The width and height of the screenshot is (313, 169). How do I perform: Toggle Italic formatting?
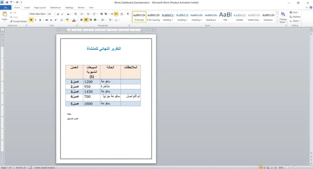coord(36,20)
